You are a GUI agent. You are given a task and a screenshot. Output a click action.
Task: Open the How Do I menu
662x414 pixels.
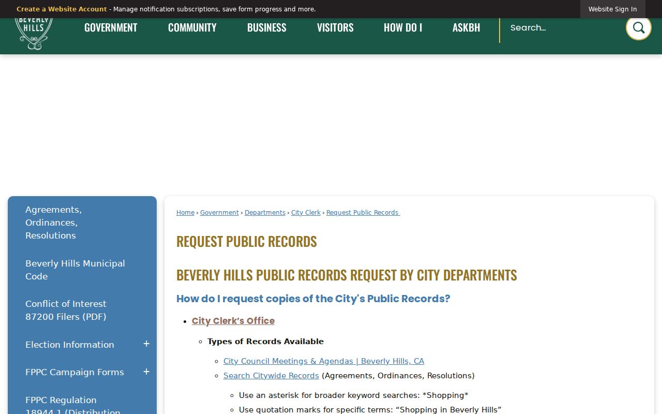[x=403, y=27]
